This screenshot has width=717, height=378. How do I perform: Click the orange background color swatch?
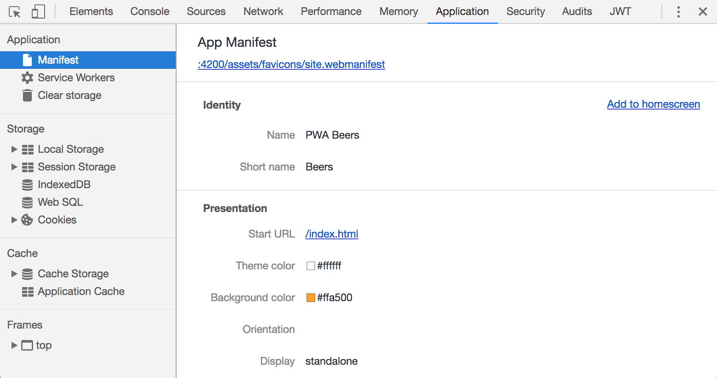click(x=311, y=298)
